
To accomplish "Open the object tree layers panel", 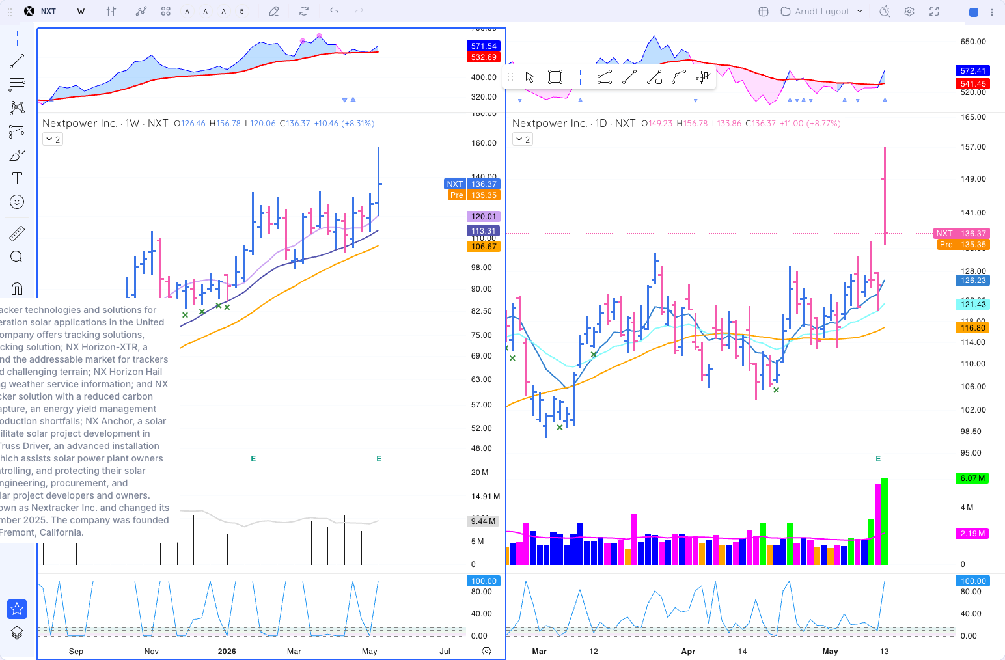I will coord(17,633).
